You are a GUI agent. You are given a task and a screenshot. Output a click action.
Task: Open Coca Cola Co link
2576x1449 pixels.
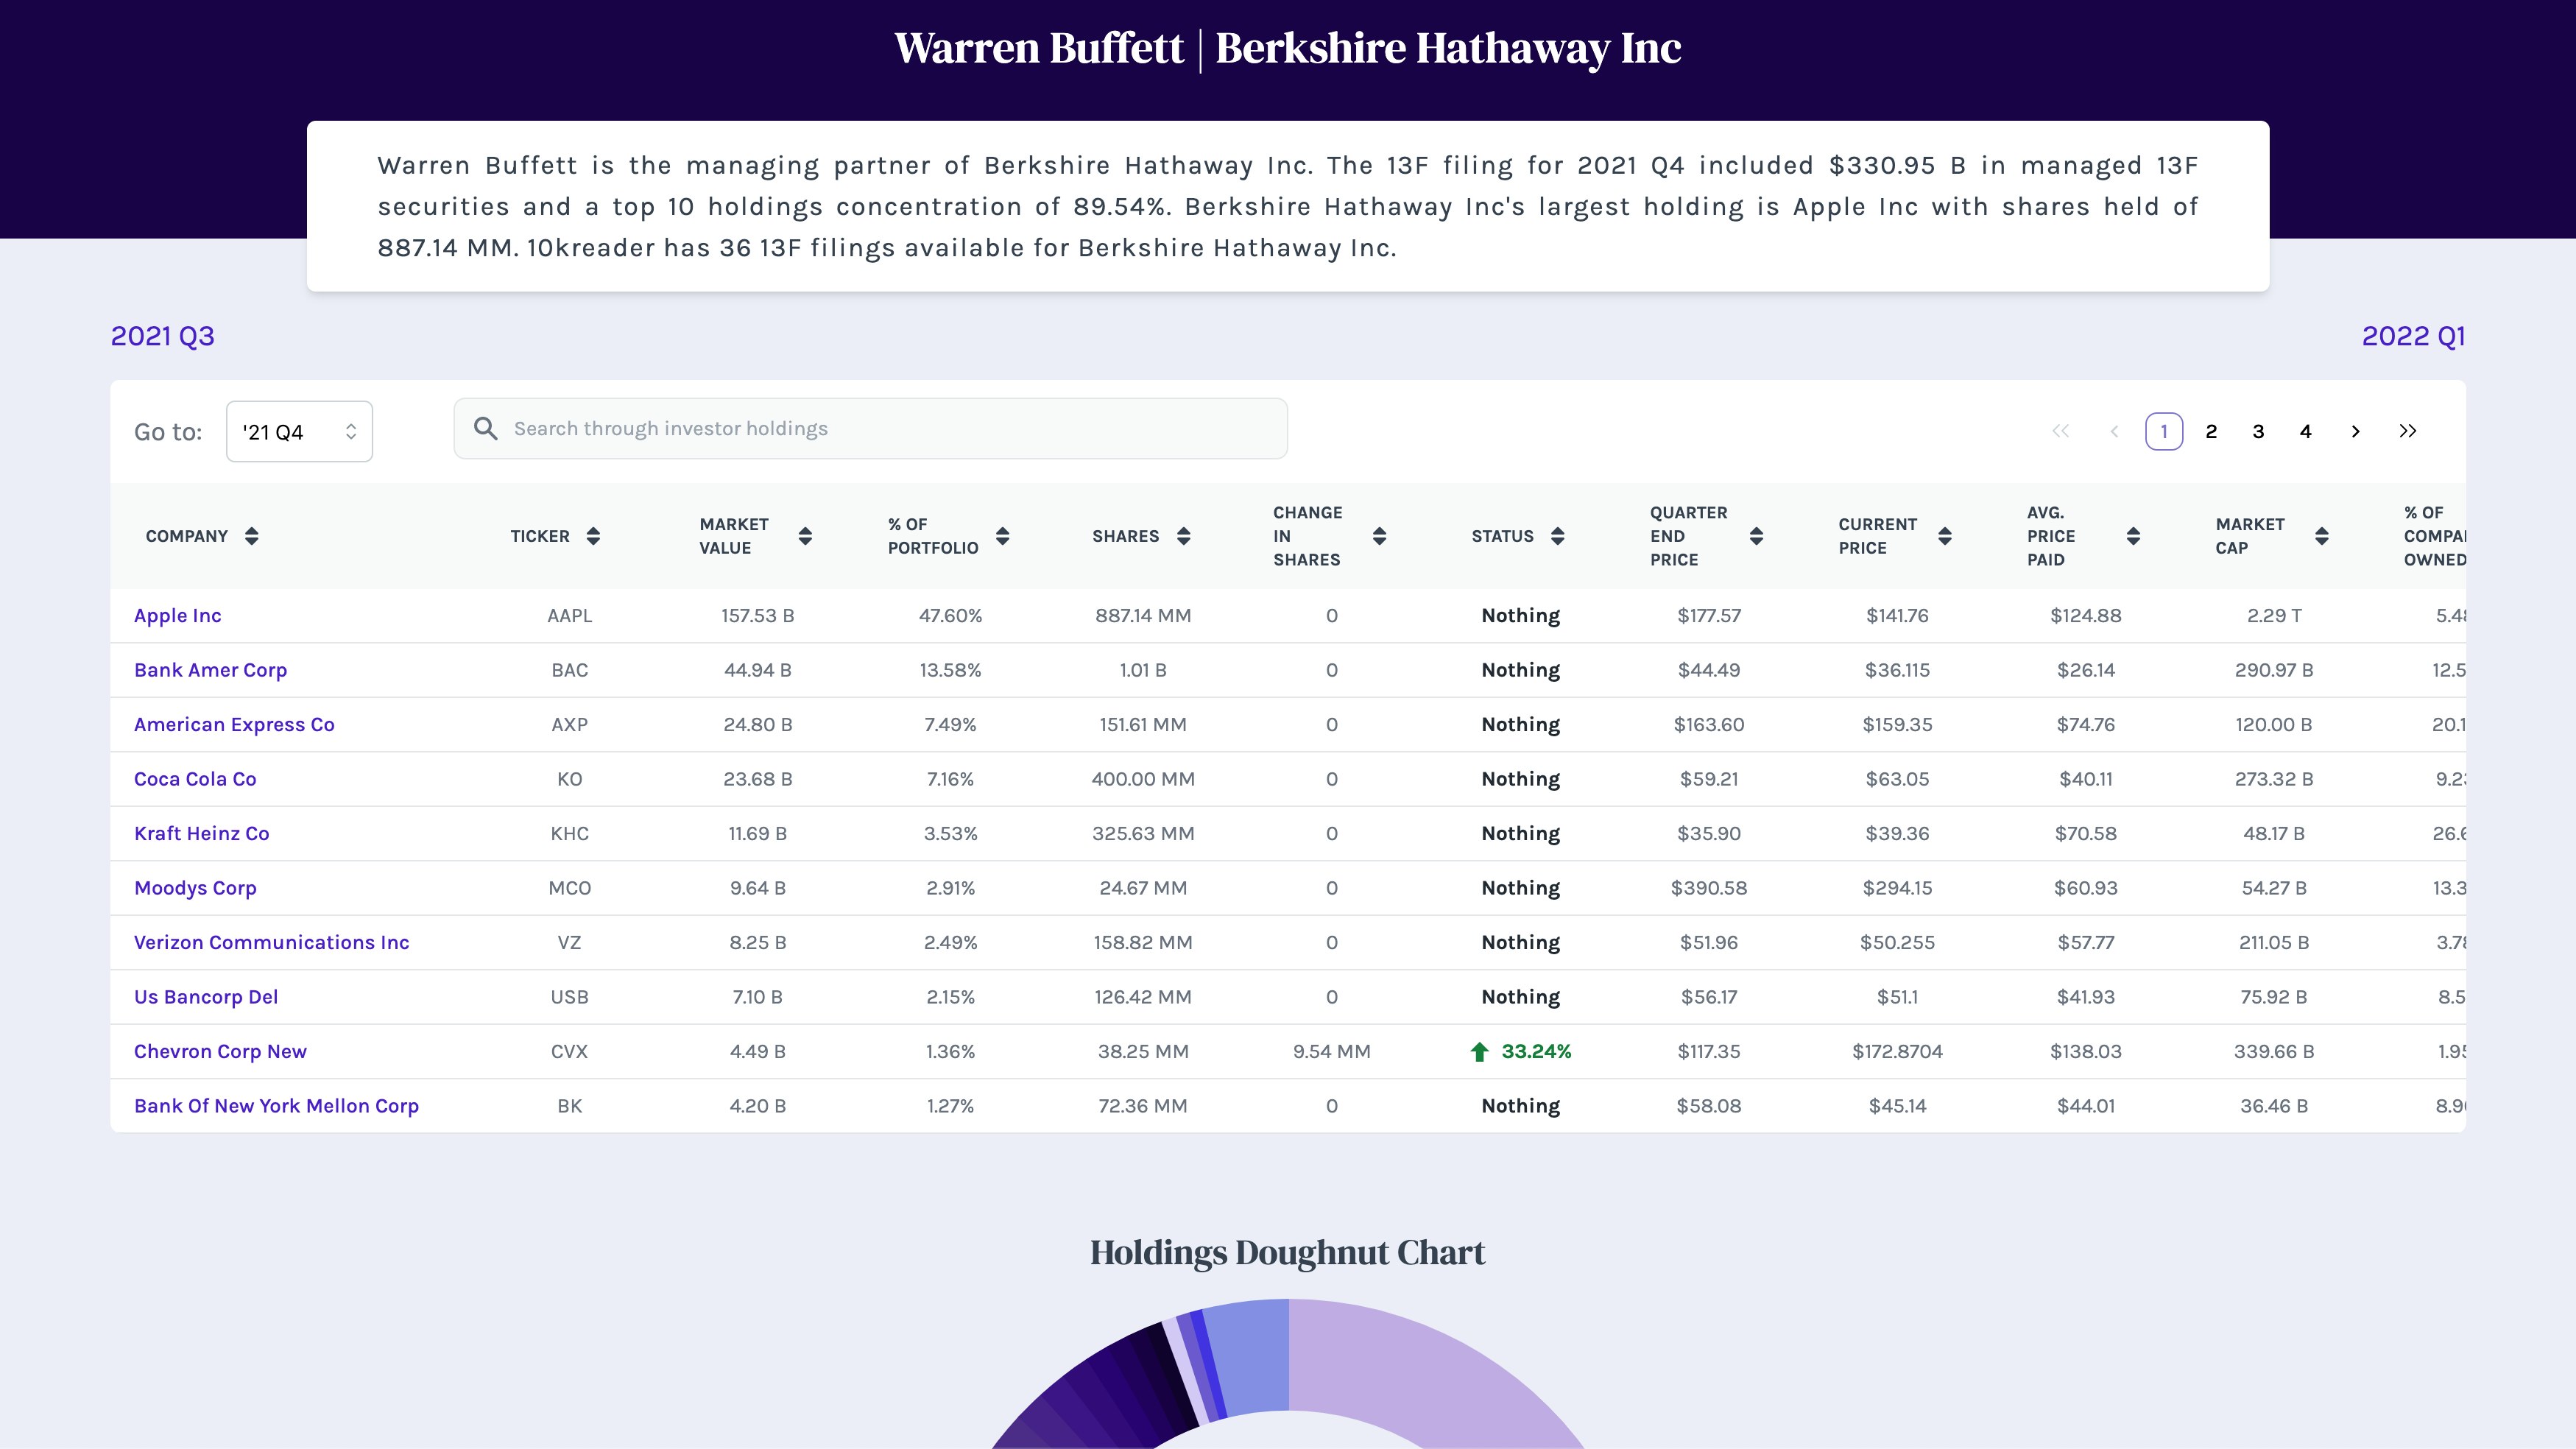point(195,779)
